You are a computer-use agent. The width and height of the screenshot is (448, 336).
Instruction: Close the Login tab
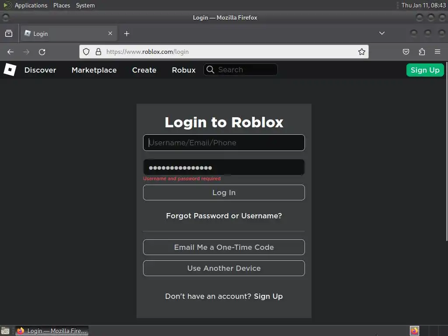pyautogui.click(x=110, y=33)
